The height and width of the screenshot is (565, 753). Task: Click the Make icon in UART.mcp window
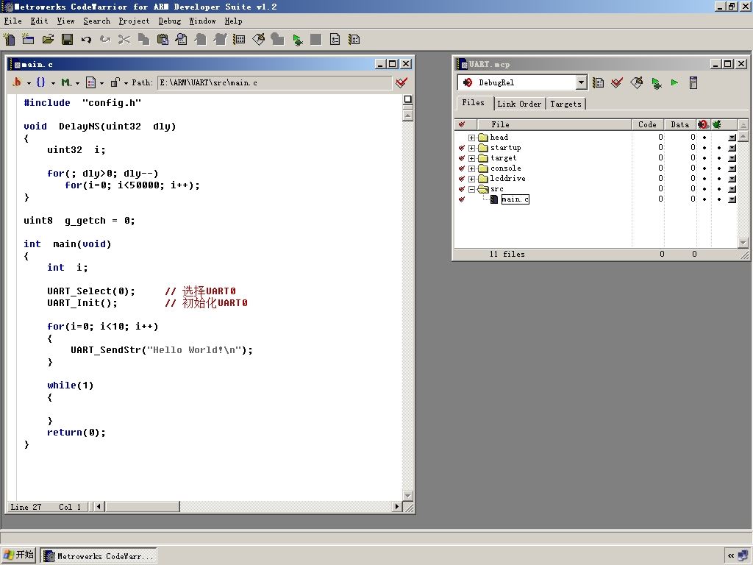[x=636, y=82]
